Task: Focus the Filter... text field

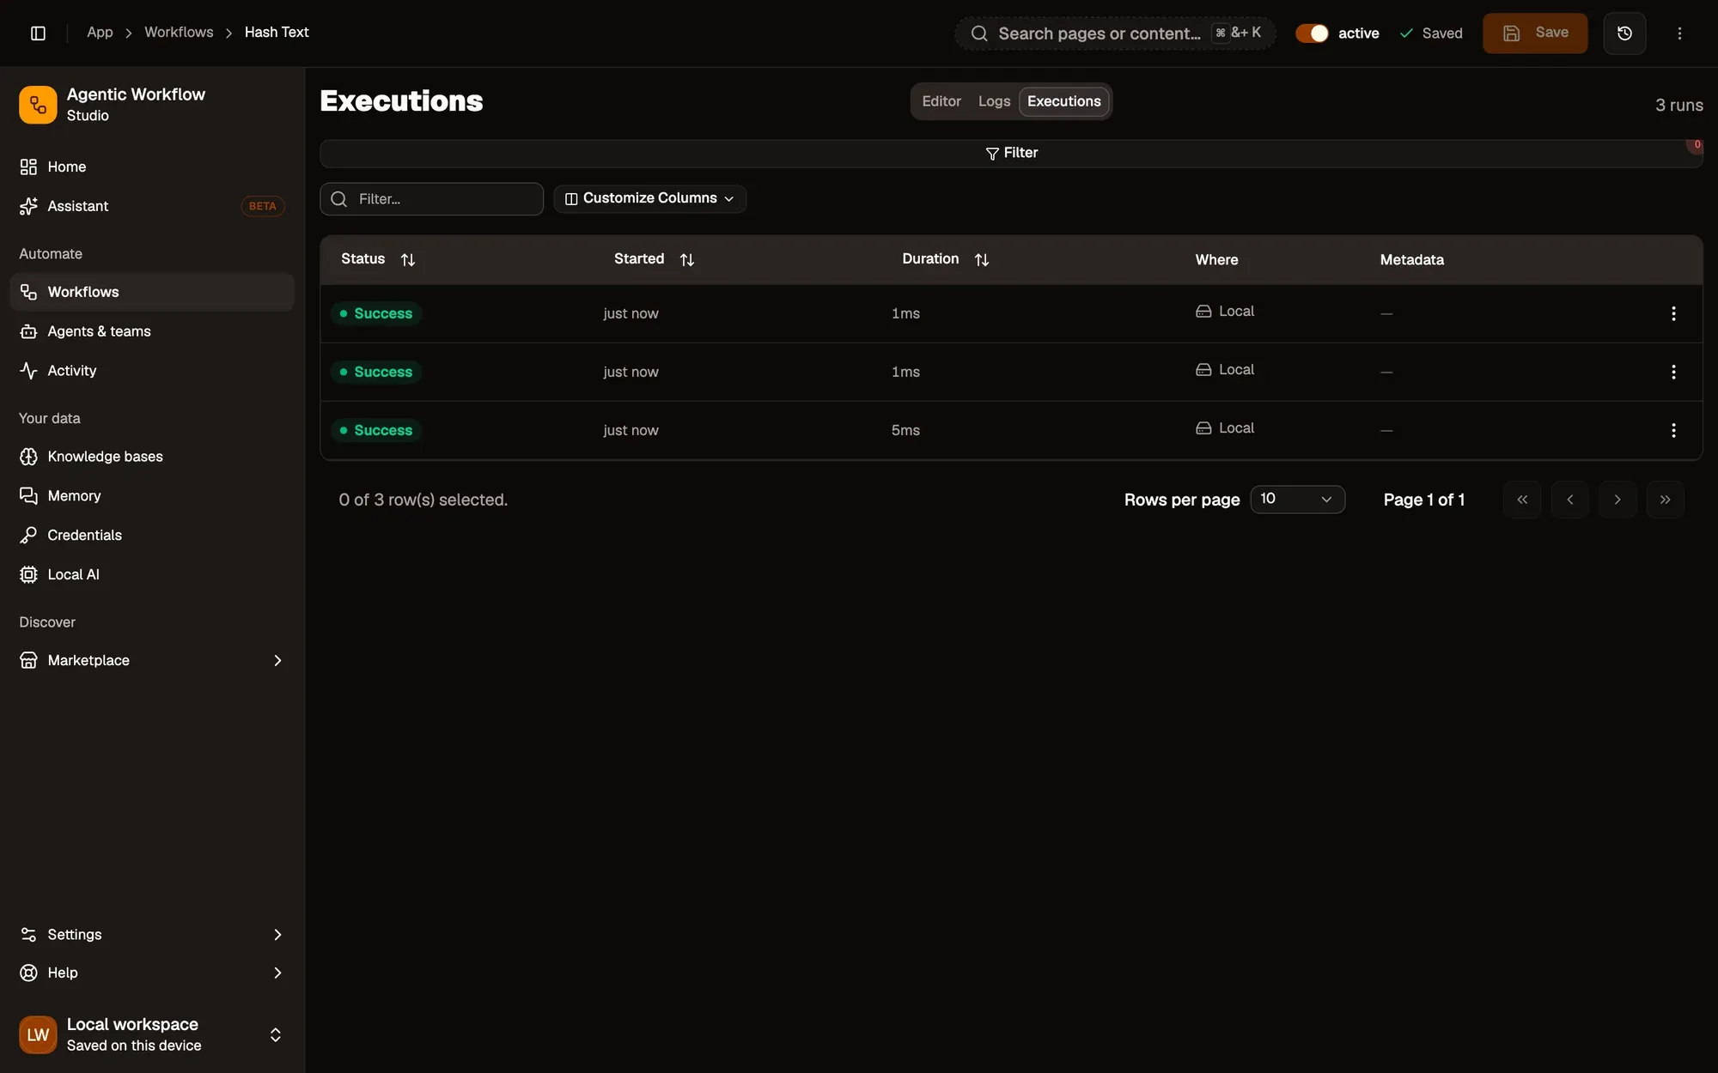Action: [x=431, y=199]
